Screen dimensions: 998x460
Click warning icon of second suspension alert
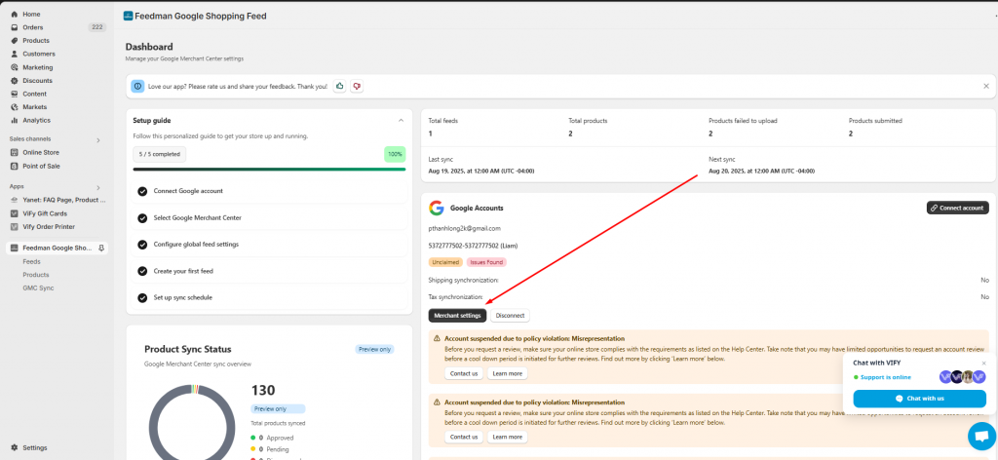[438, 402]
